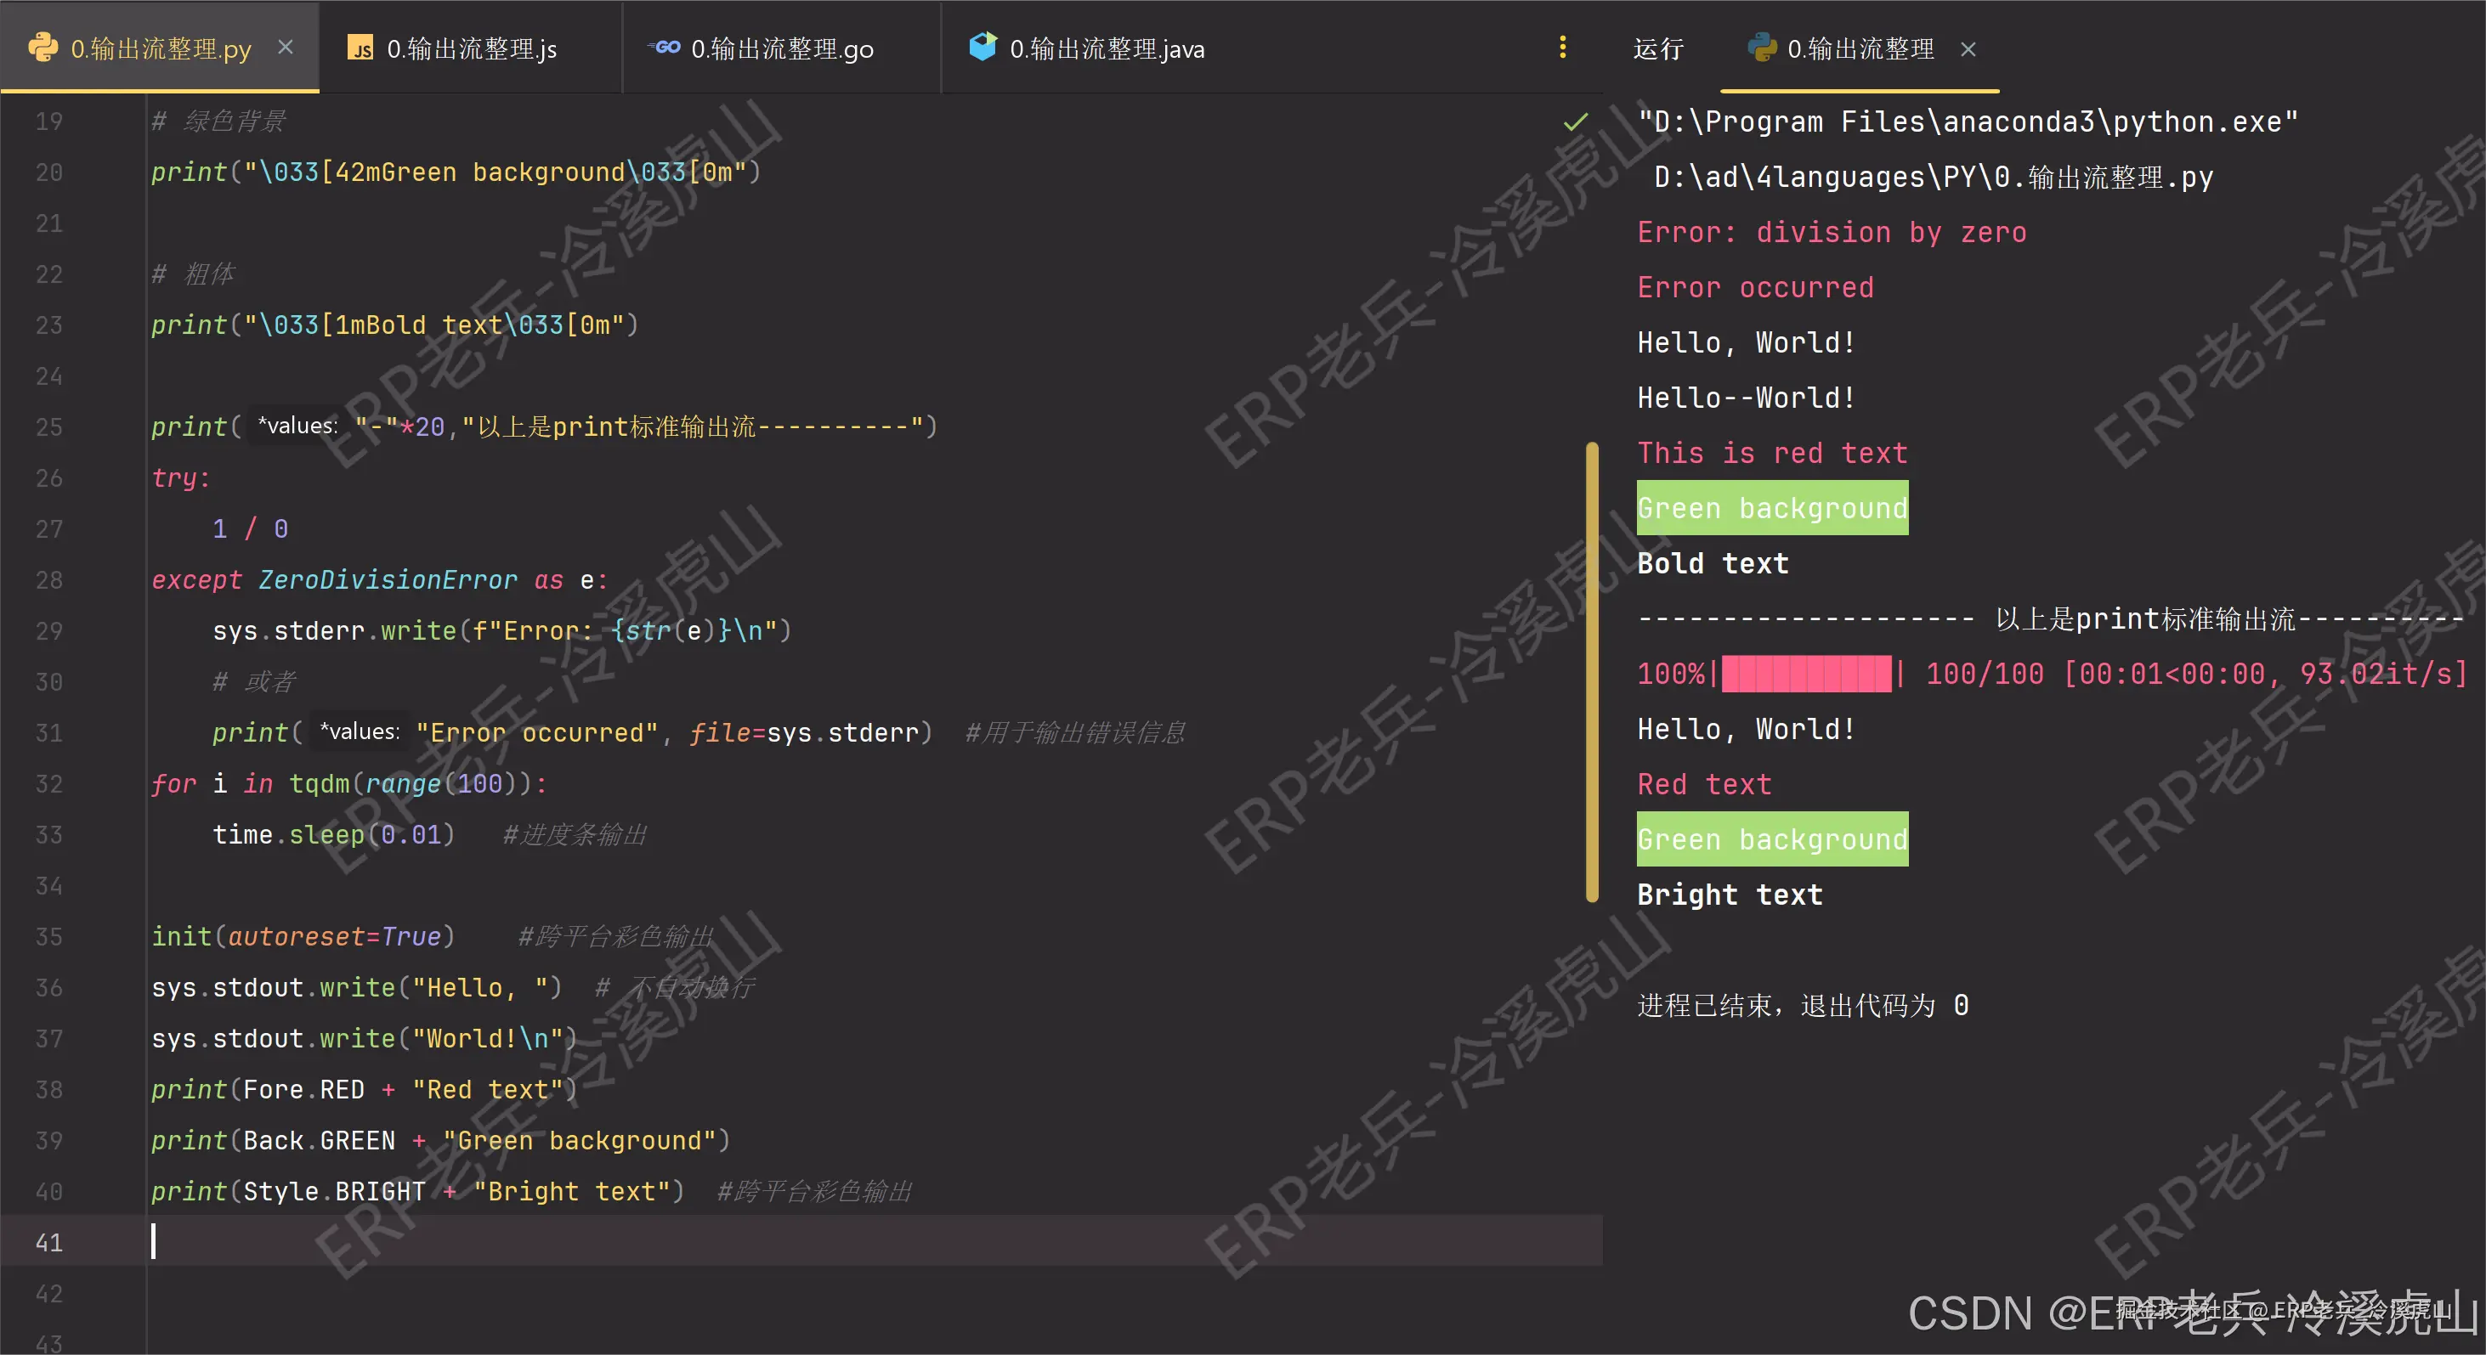Screen dimensions: 2486x1355
Task: Click the run console vertical scrollbar
Action: click(x=1591, y=672)
